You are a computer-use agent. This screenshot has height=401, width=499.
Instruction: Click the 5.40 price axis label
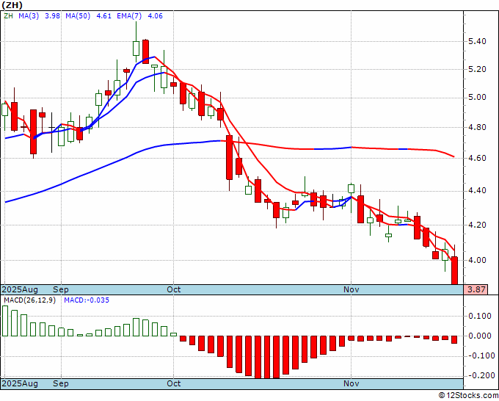[x=477, y=41]
